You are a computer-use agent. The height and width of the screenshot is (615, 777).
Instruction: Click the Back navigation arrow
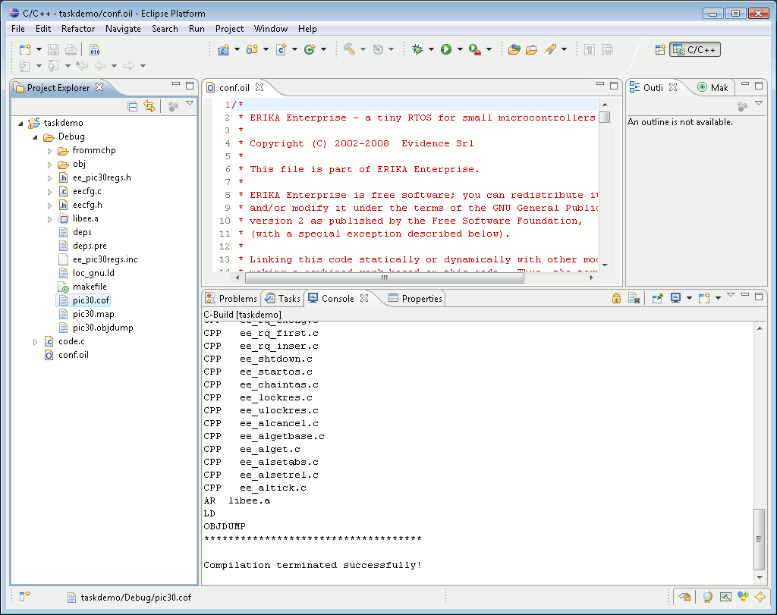click(x=100, y=66)
